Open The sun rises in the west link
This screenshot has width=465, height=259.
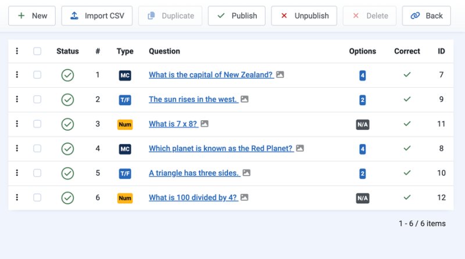click(x=193, y=99)
